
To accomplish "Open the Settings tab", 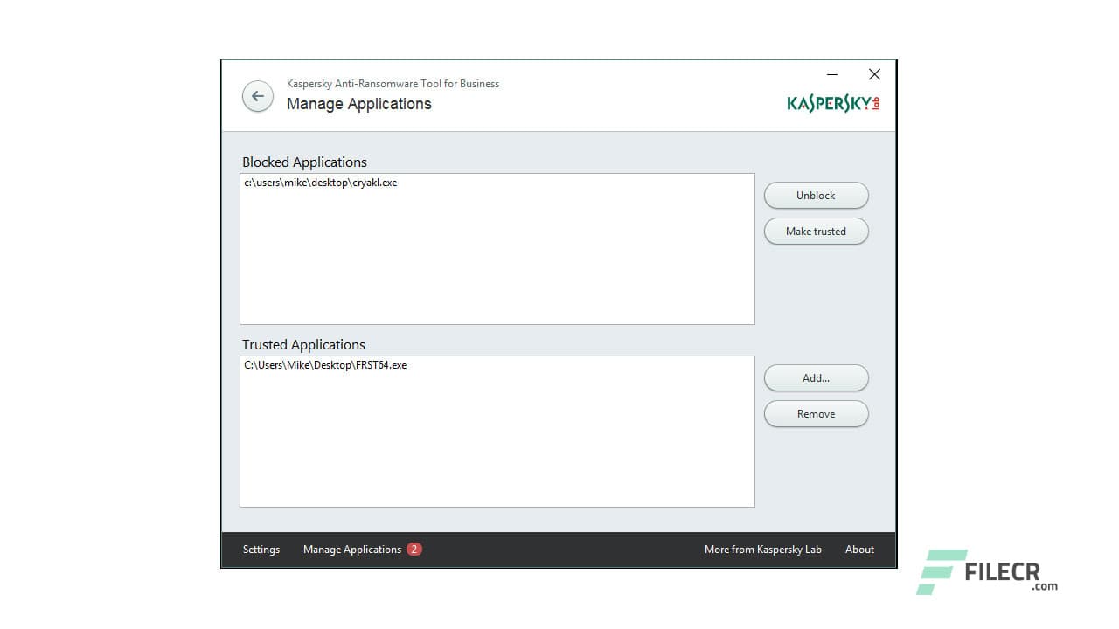I will tap(261, 549).
